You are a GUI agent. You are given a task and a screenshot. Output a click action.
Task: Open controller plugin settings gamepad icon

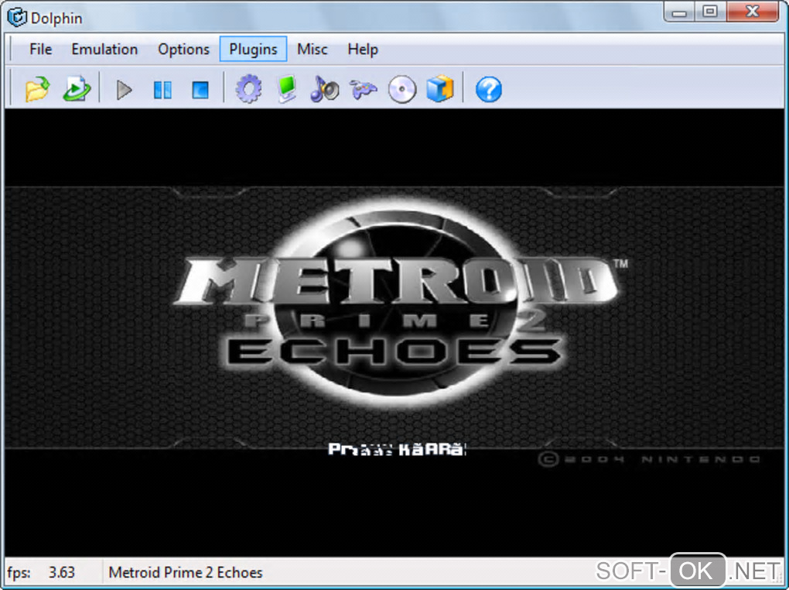[x=364, y=89]
